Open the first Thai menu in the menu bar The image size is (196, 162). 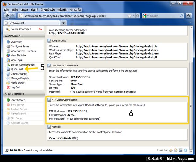click(x=7, y=10)
